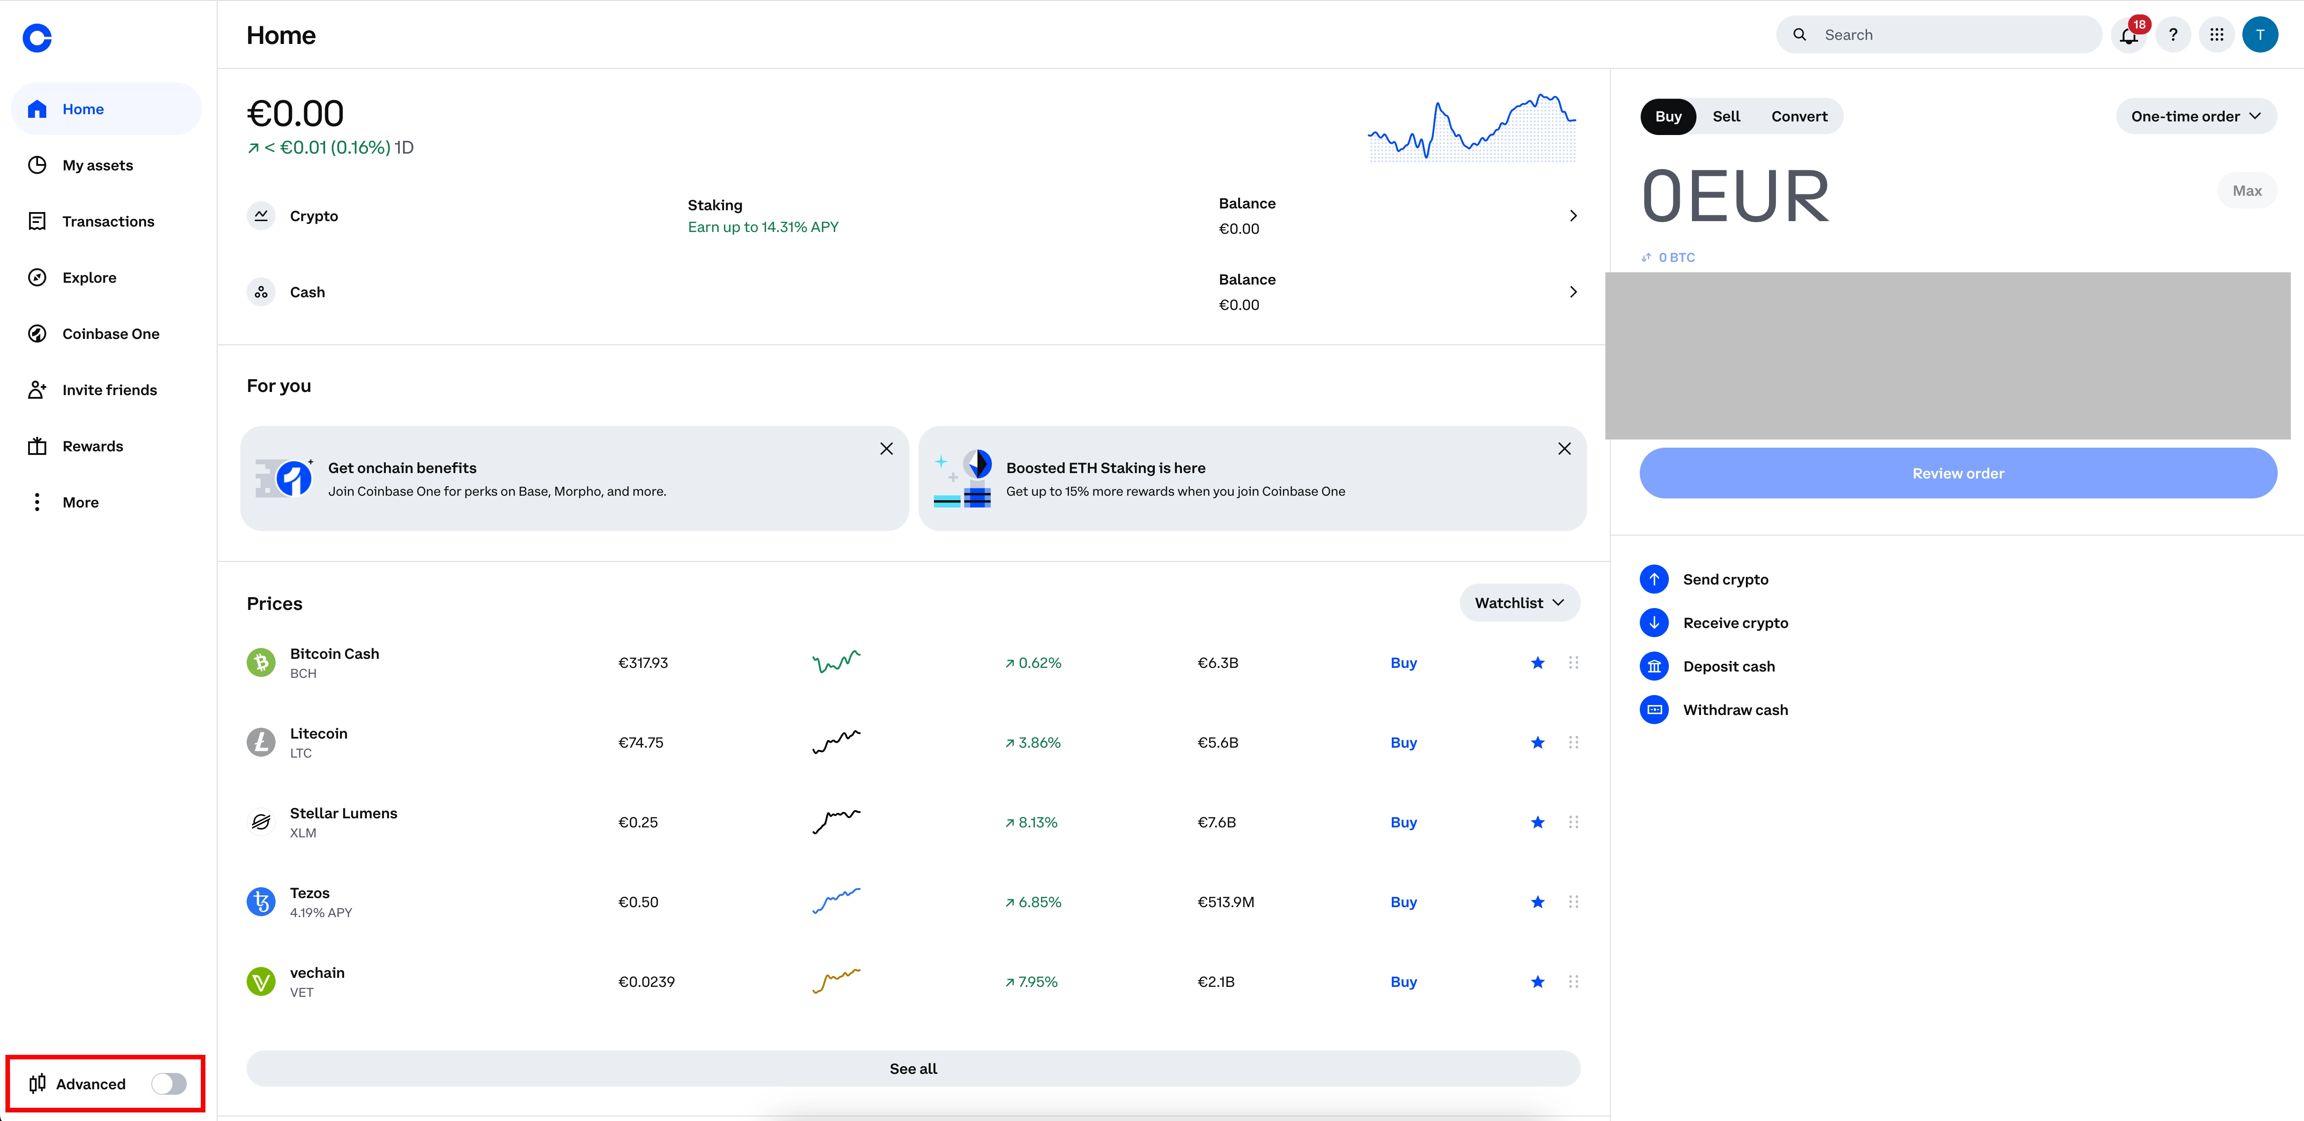2304x1121 pixels.
Task: Open Explore in sidebar
Action: pos(107,277)
